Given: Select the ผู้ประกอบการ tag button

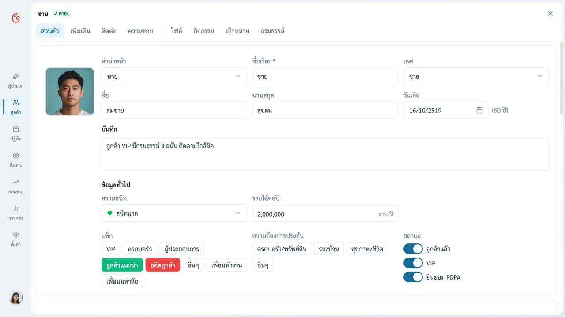Looking at the screenshot, I should click(182, 249).
